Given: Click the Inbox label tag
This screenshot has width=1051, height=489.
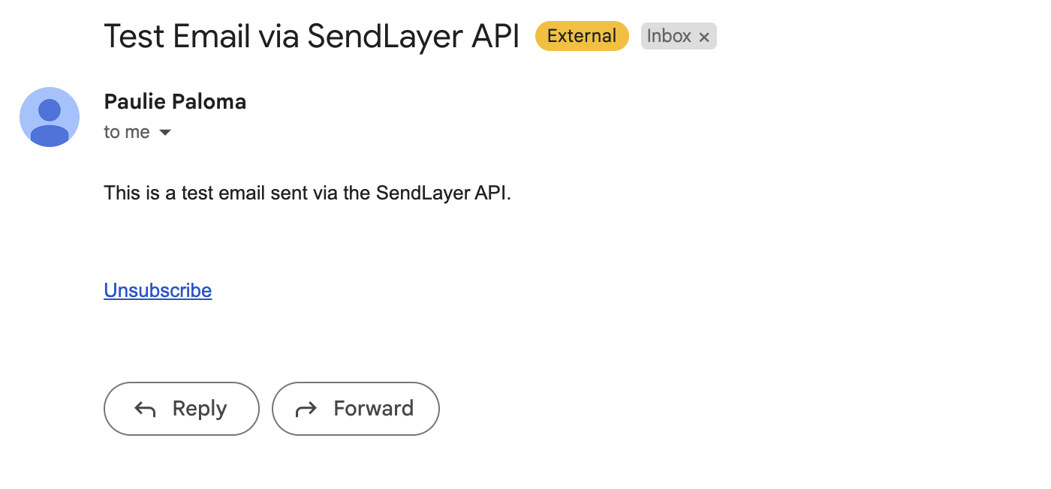Looking at the screenshot, I should point(668,36).
